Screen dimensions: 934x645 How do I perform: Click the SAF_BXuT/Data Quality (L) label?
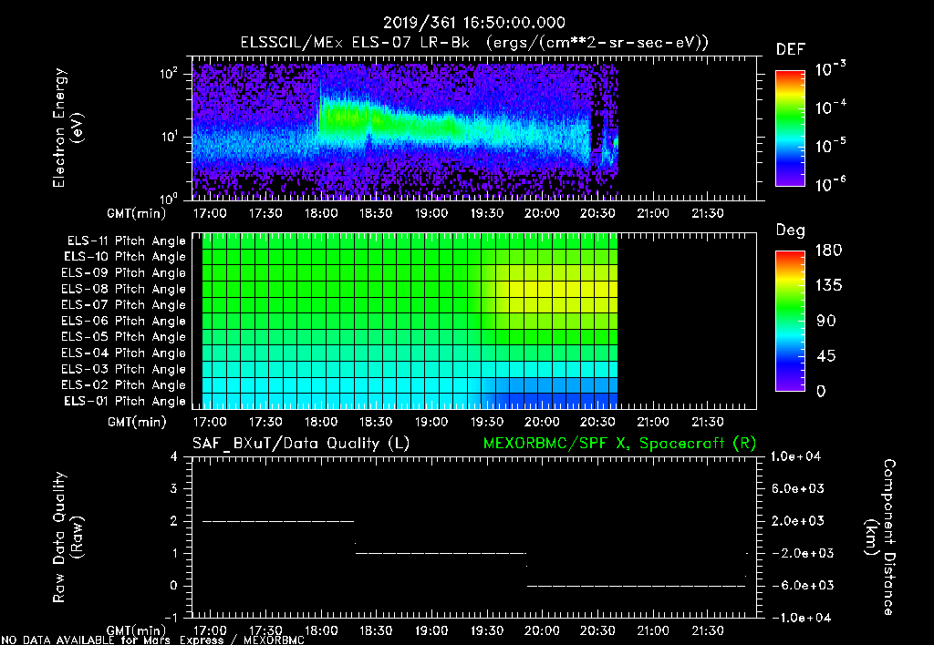[300, 443]
